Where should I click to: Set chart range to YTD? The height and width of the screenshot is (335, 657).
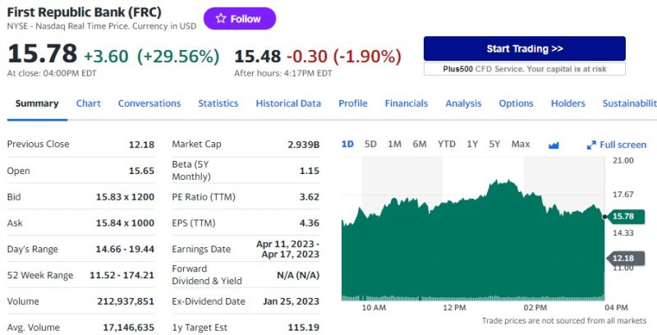click(447, 145)
